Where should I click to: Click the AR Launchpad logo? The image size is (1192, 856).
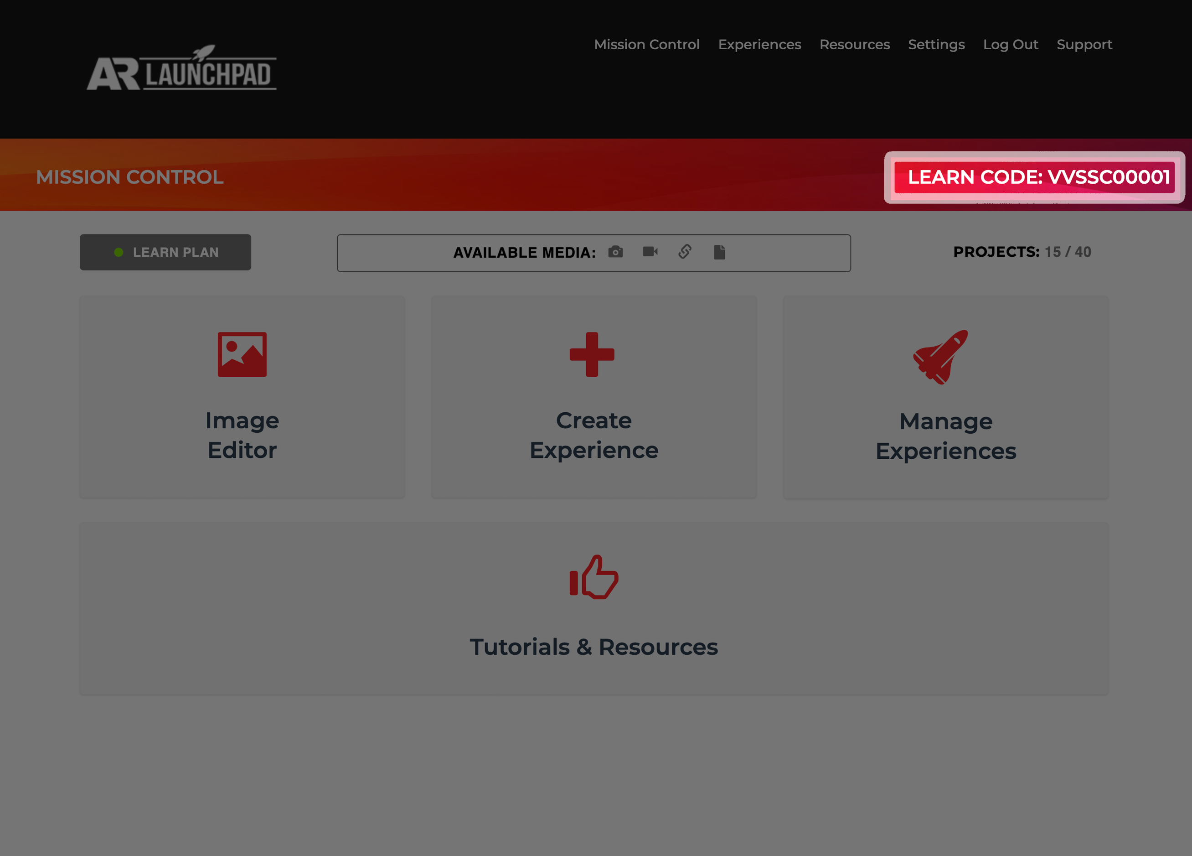click(181, 68)
